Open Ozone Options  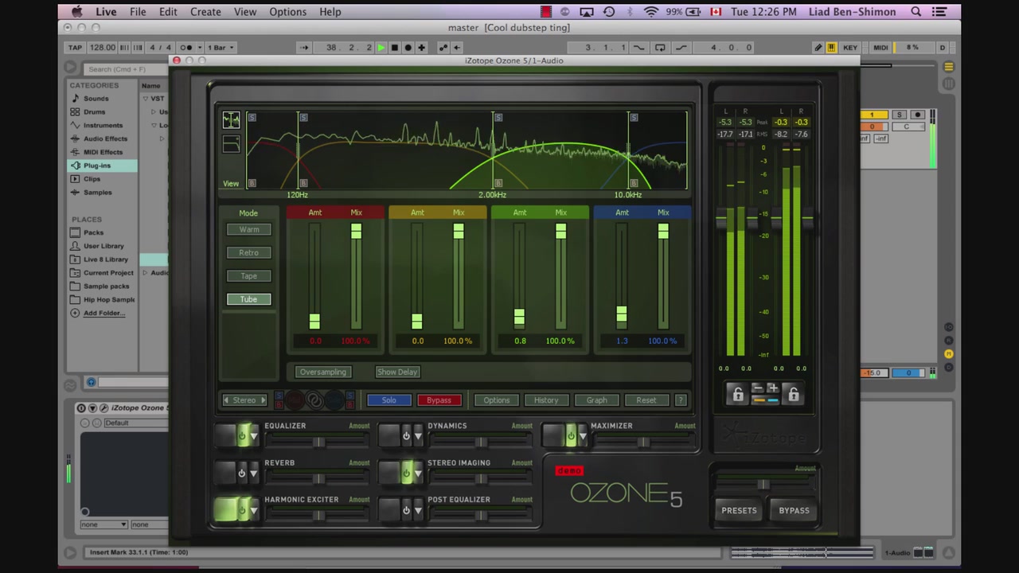tap(496, 400)
